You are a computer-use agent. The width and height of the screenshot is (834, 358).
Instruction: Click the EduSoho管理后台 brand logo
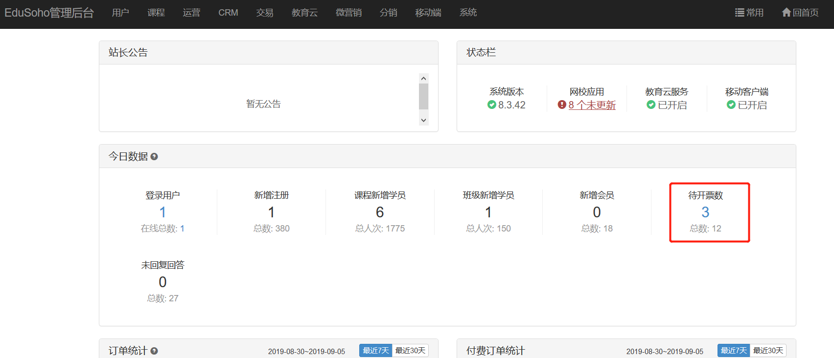49,13
